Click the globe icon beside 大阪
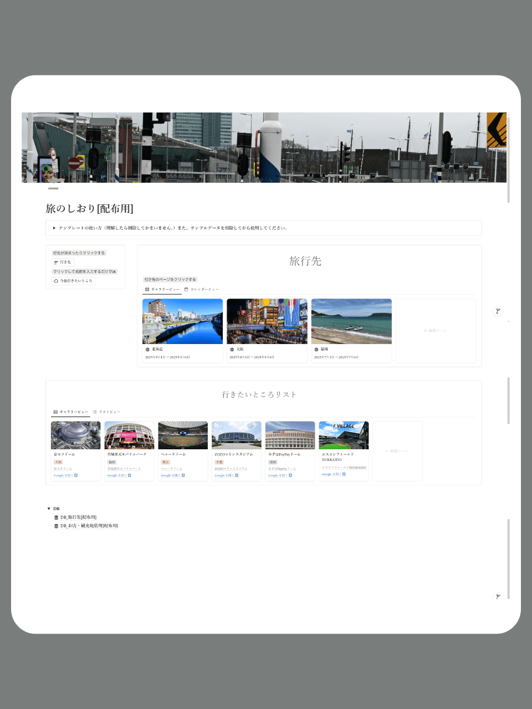This screenshot has width=532, height=709. tap(232, 350)
